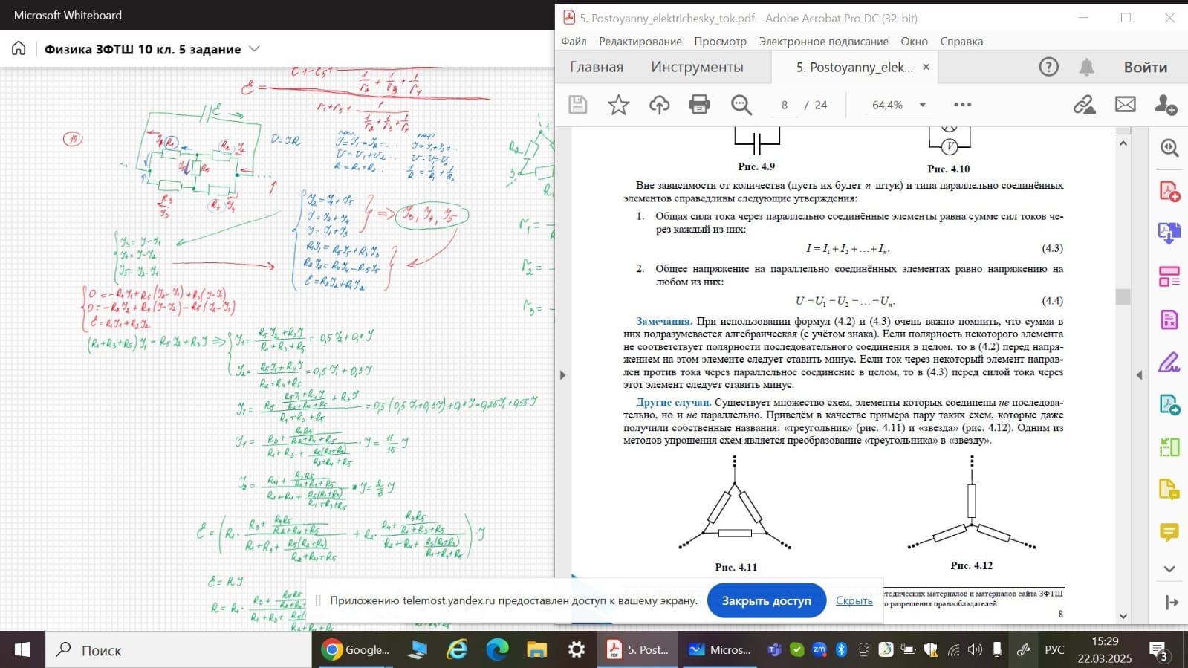
Task: Select the Comment tool in right sidebar
Action: [x=1169, y=532]
